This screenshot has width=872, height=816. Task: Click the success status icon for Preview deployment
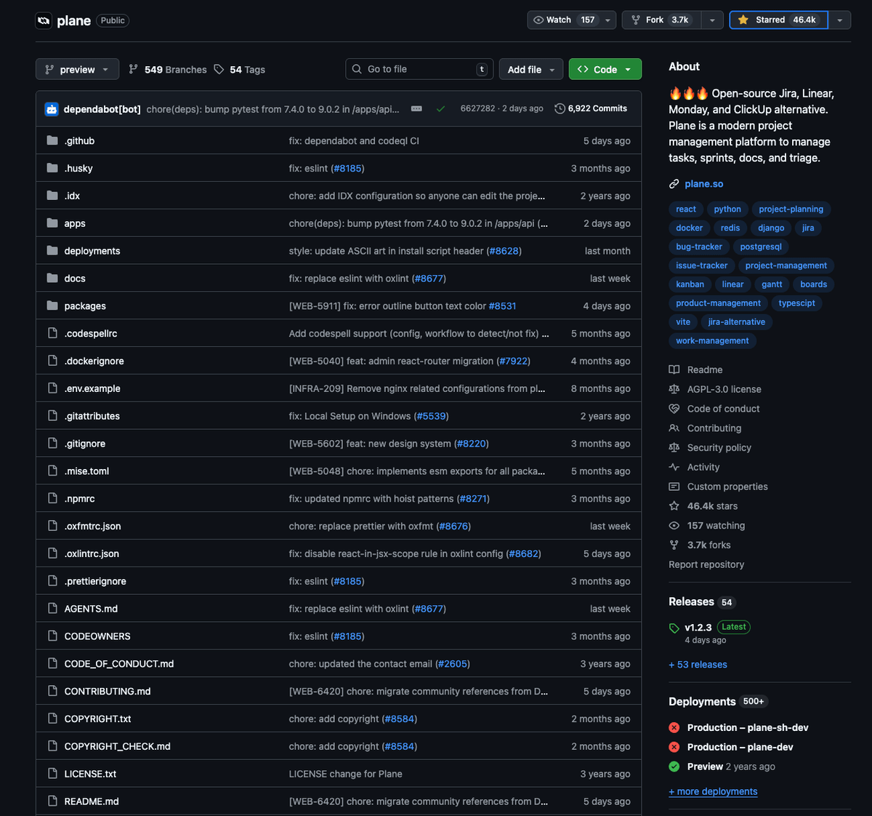(x=674, y=767)
